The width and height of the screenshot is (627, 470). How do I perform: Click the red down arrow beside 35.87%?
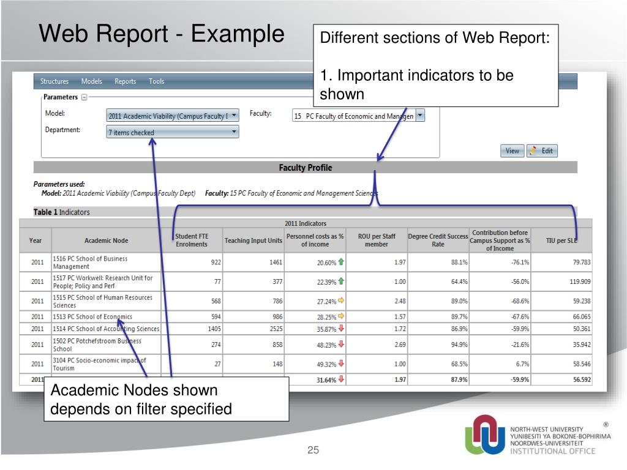coord(341,329)
